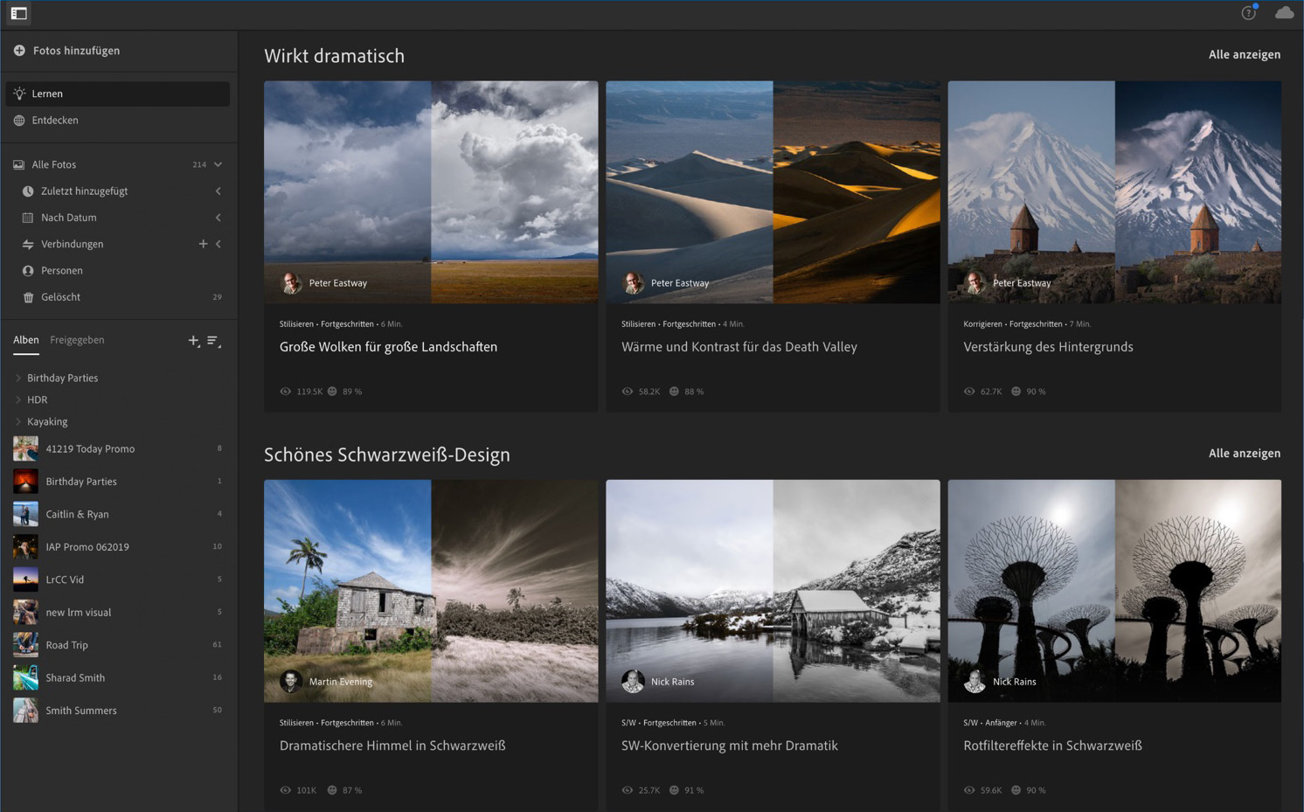Open the cloud sync status icon

pyautogui.click(x=1284, y=13)
